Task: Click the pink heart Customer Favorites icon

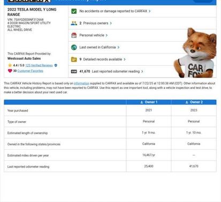Action: (x=10, y=71)
